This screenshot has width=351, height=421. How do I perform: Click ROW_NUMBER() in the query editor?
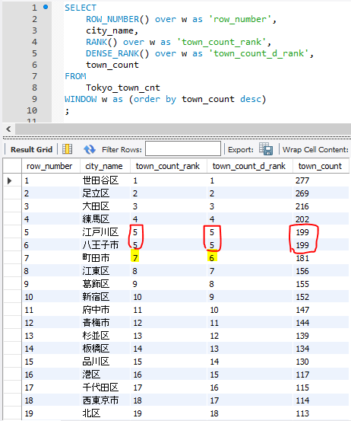click(x=117, y=19)
